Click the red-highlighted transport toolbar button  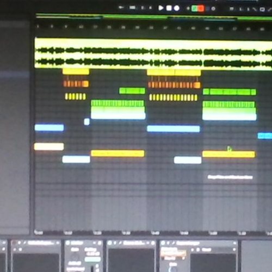[x=201, y=9]
